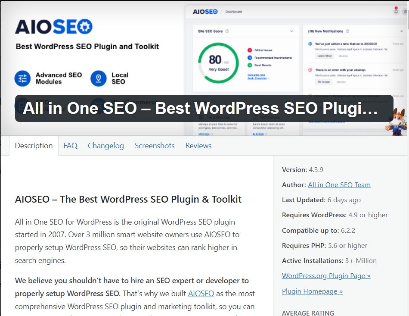Click the small AIOSEO Dashboard logo

pyautogui.click(x=205, y=12)
